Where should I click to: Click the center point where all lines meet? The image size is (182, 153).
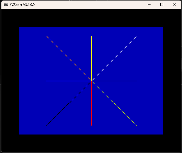(x=92, y=81)
